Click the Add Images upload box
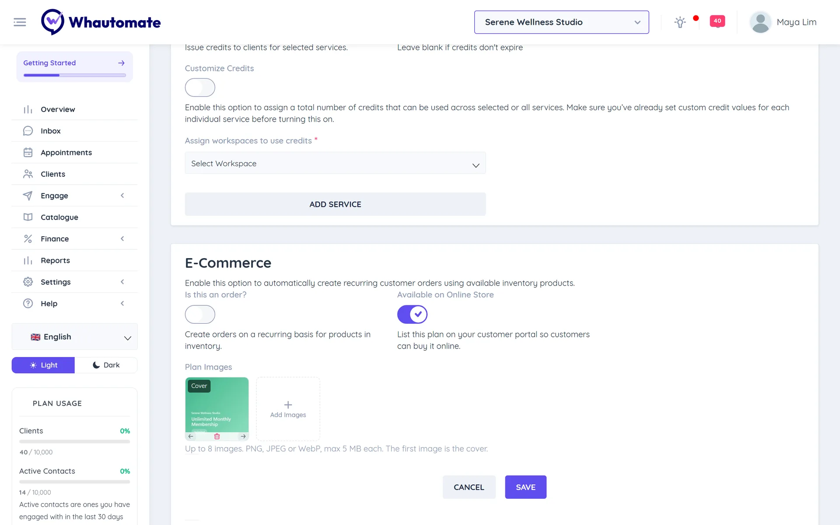840x525 pixels. tap(288, 409)
